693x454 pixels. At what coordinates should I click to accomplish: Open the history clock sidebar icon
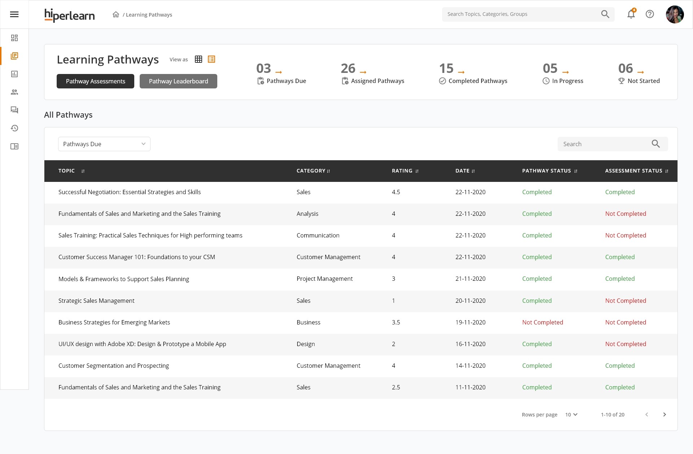click(x=14, y=128)
